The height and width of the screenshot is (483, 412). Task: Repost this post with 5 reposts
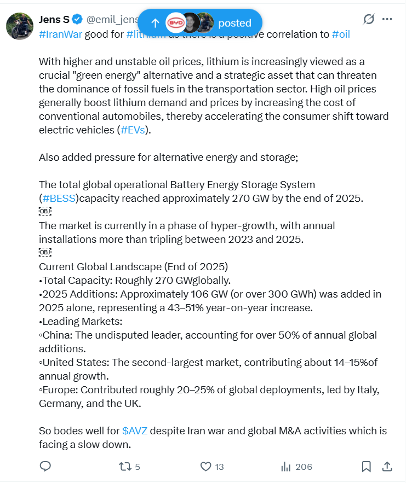[125, 467]
